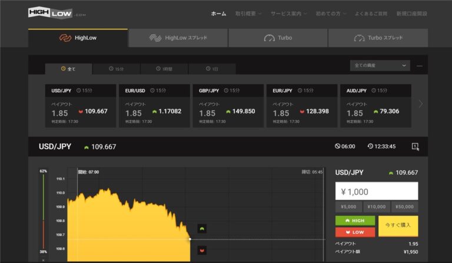Click the ペイアウト額 ¥1,950 value

pos(411,252)
